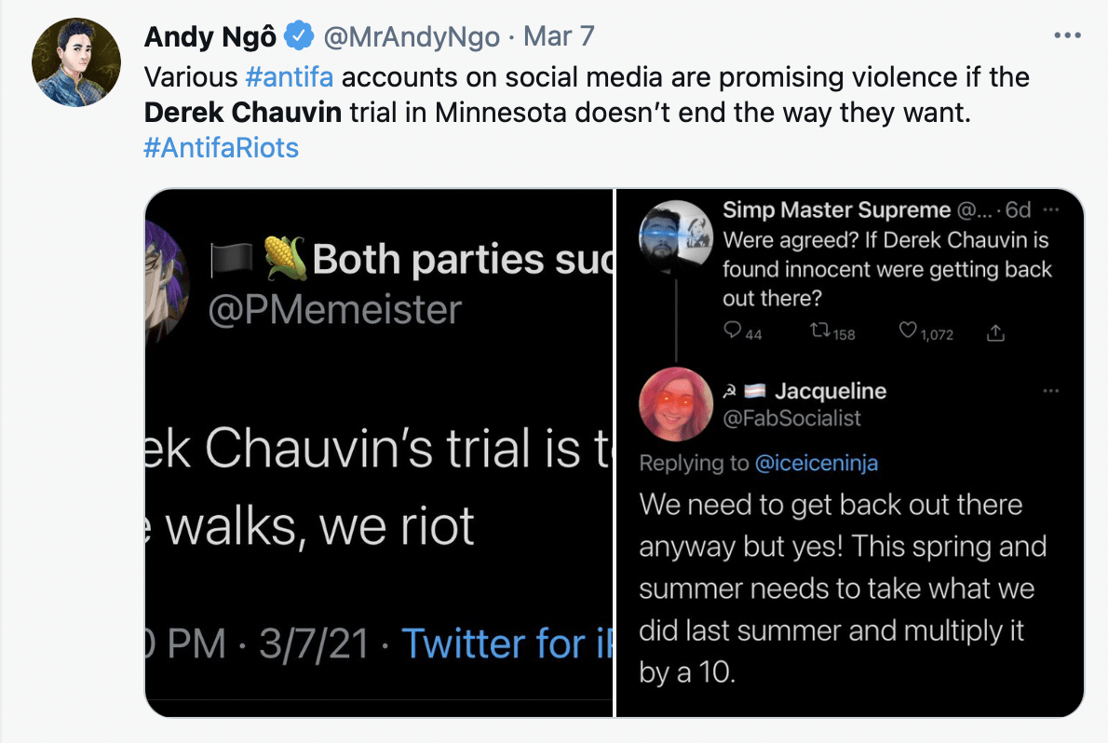Image resolution: width=1108 pixels, height=743 pixels.
Task: Open the tweet's three-dot more menu
Action: [1067, 35]
